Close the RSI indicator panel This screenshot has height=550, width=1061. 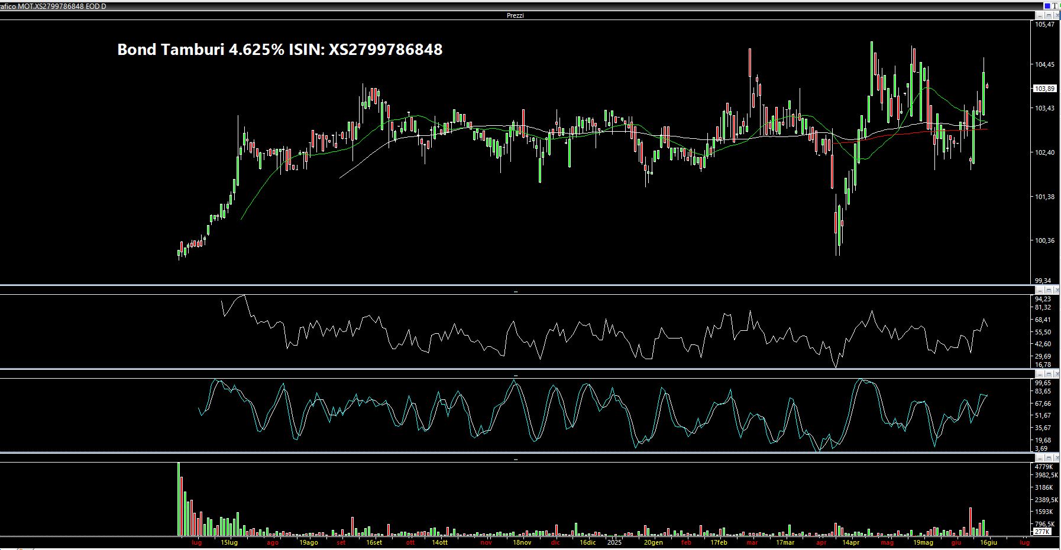[1056, 290]
